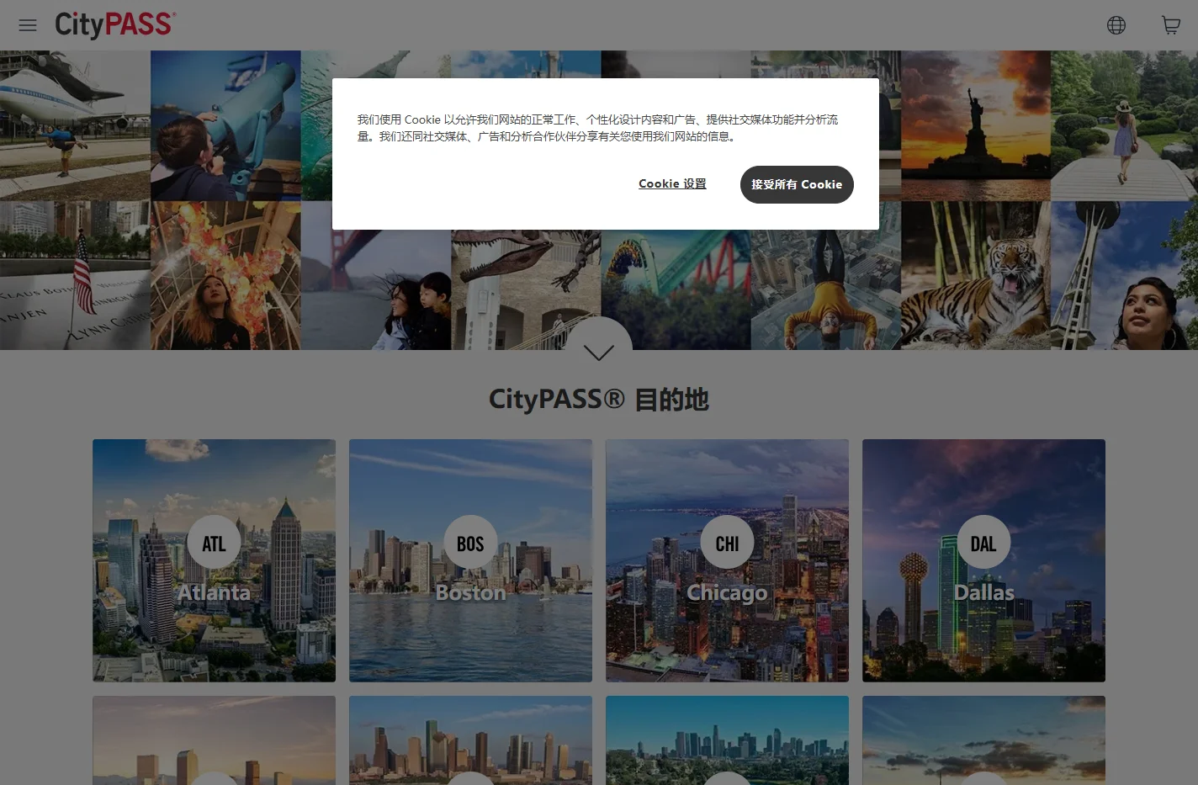This screenshot has height=785, width=1198.
Task: Click the CityPASS logo
Action: point(115,24)
